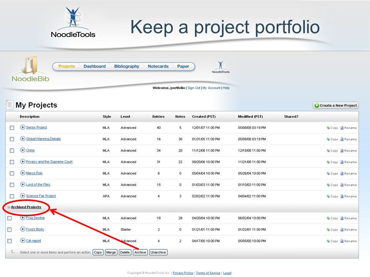Image resolution: width=370 pixels, height=277 pixels.
Task: Click Create a New Project button
Action: tap(336, 105)
